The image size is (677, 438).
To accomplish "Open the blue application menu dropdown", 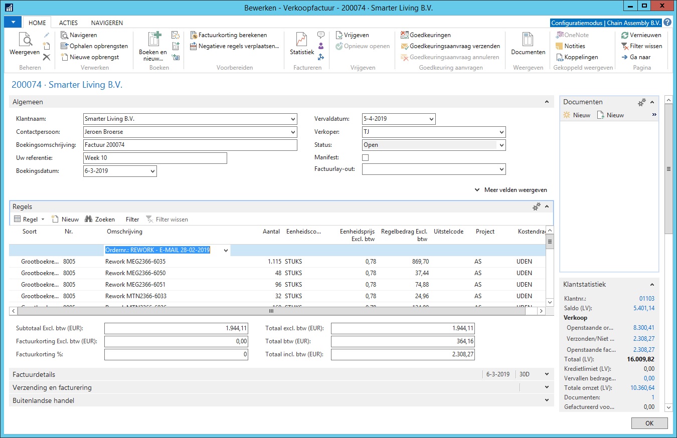I will click(13, 22).
